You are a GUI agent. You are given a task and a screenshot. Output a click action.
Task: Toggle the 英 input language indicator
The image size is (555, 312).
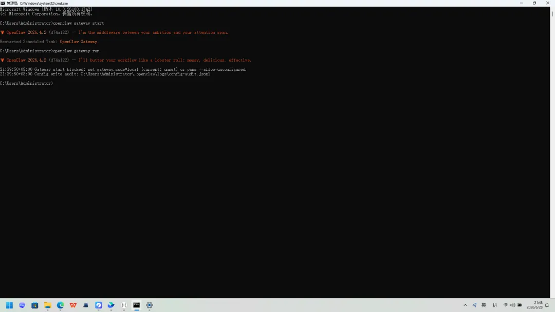(484, 305)
